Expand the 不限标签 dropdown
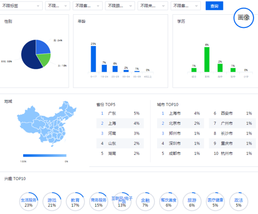This screenshot has height=214, width=258. (21, 6)
